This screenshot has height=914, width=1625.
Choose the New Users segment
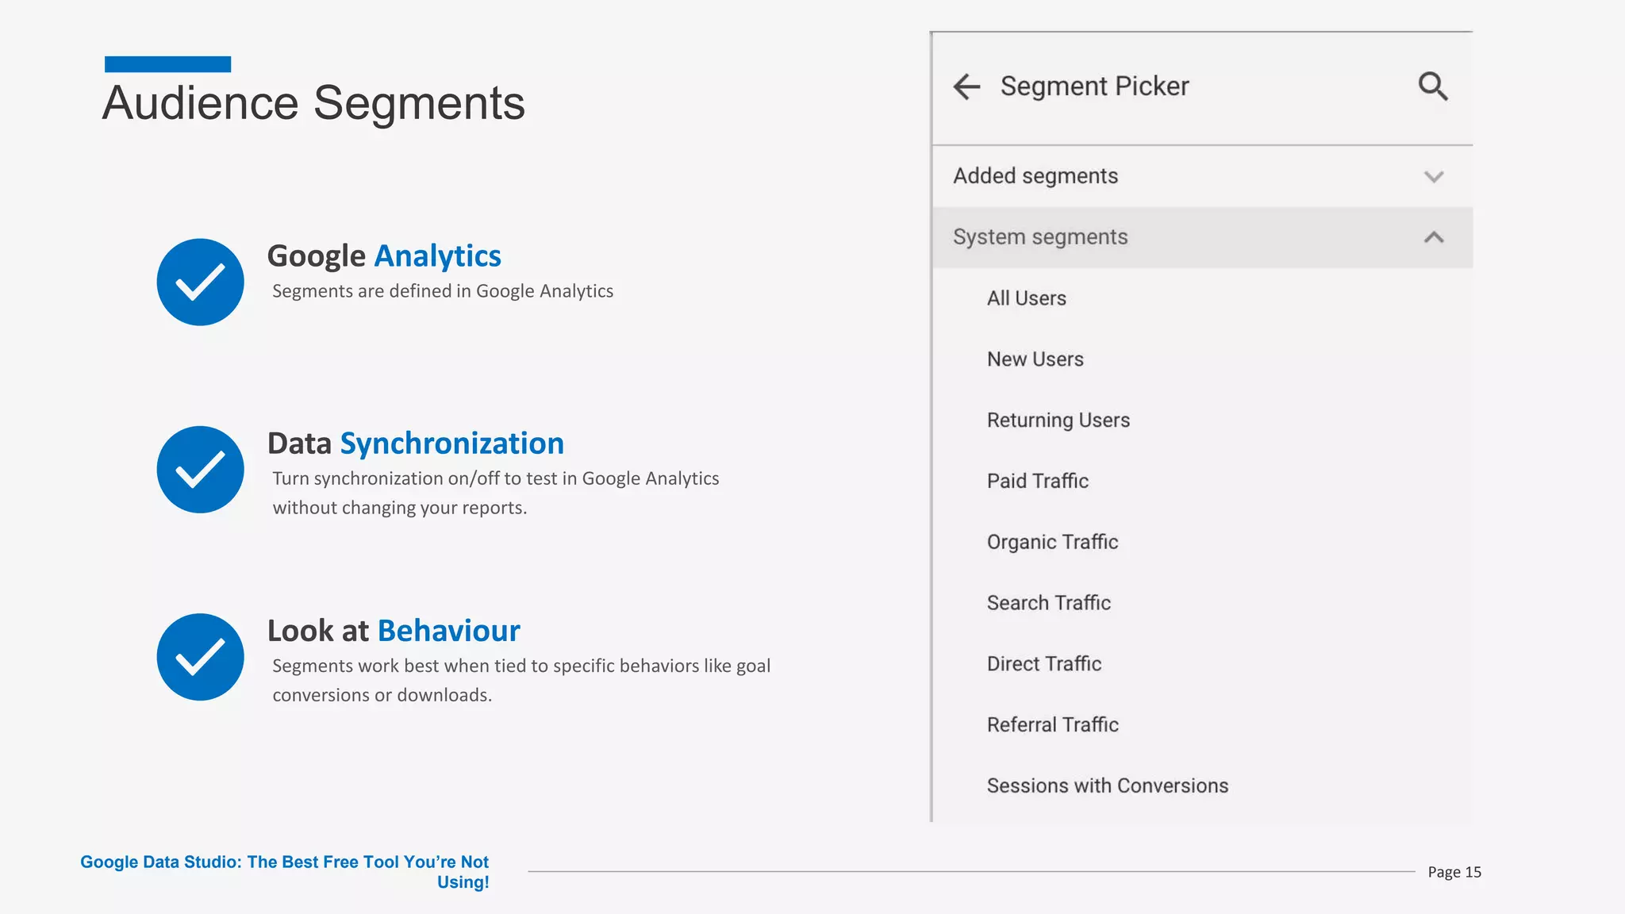point(1035,359)
